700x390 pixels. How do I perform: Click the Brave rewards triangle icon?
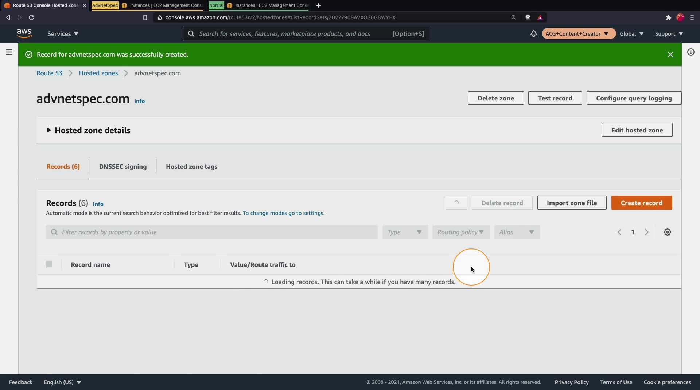540,17
